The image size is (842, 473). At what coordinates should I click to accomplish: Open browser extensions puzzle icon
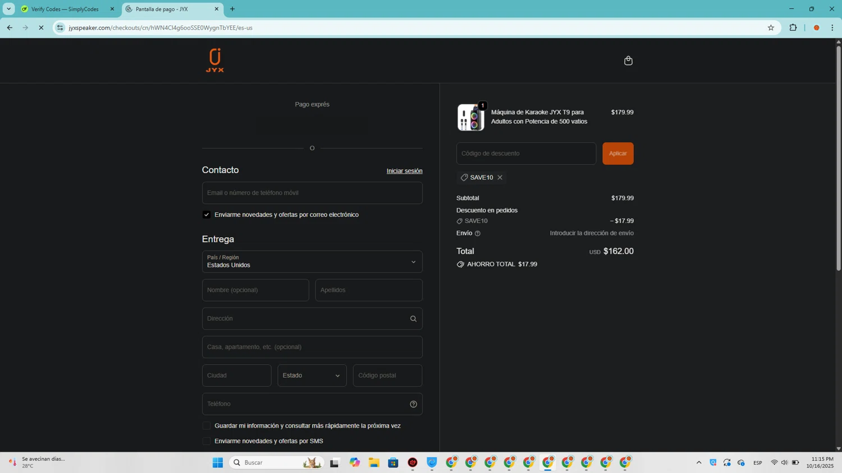coord(793,27)
